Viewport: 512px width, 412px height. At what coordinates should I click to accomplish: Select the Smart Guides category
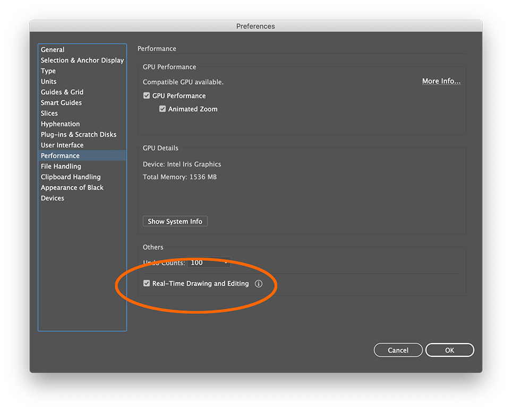click(x=61, y=102)
